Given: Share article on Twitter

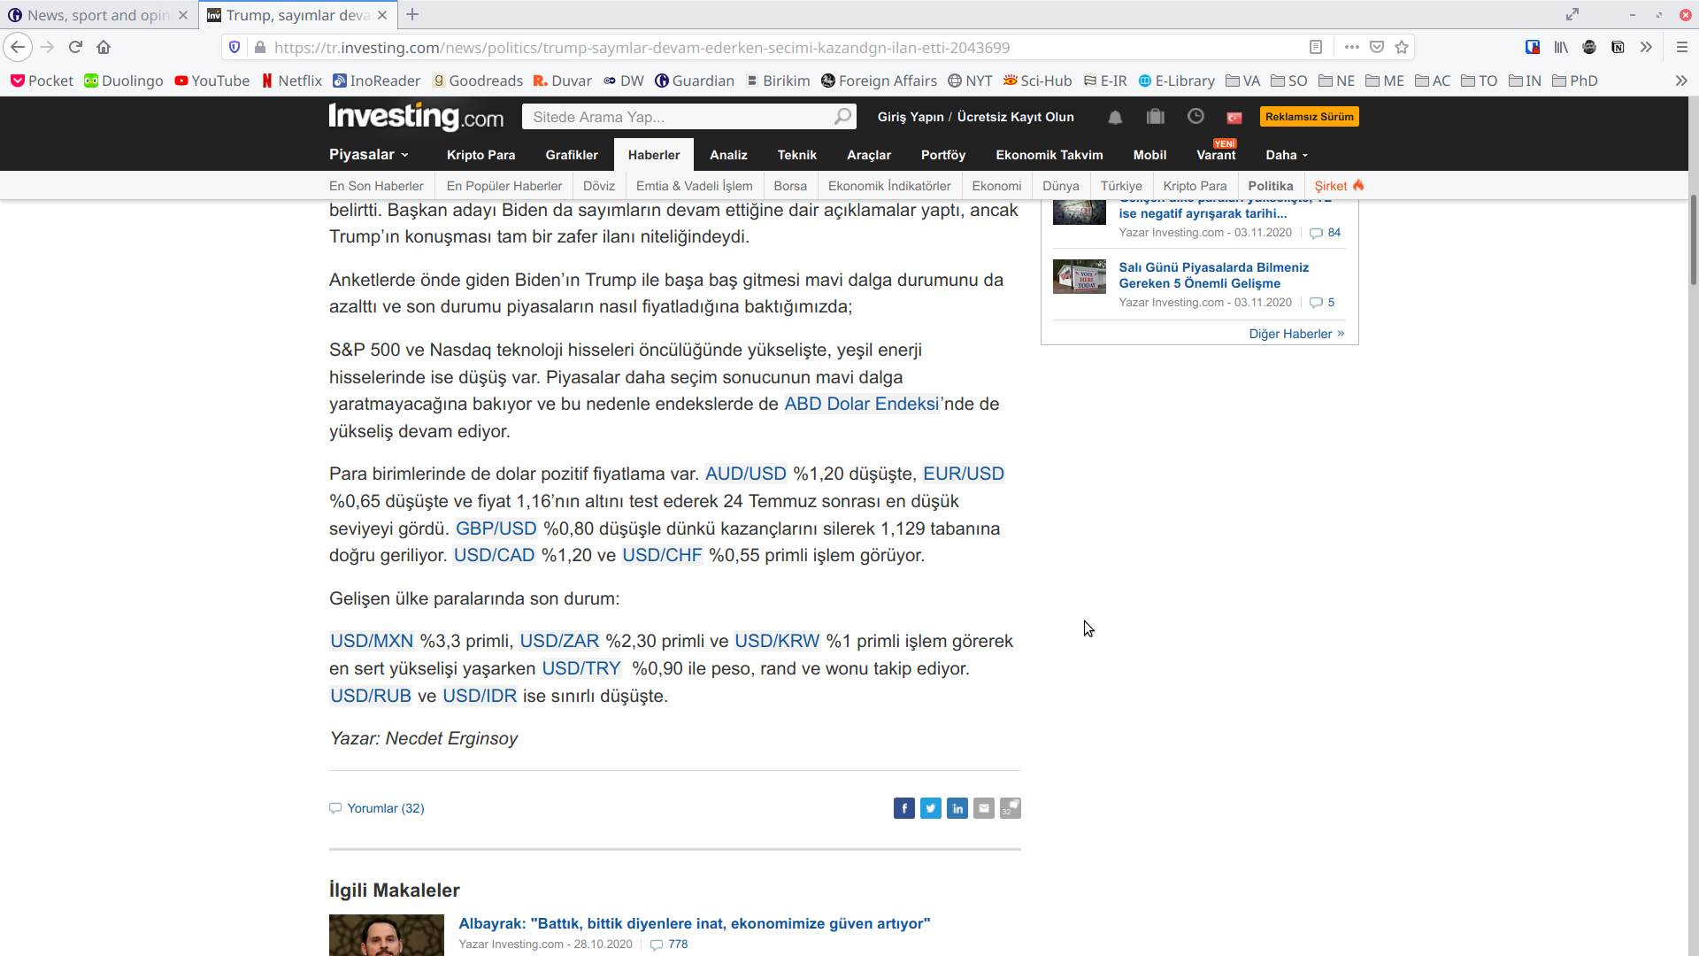Looking at the screenshot, I should [x=931, y=808].
